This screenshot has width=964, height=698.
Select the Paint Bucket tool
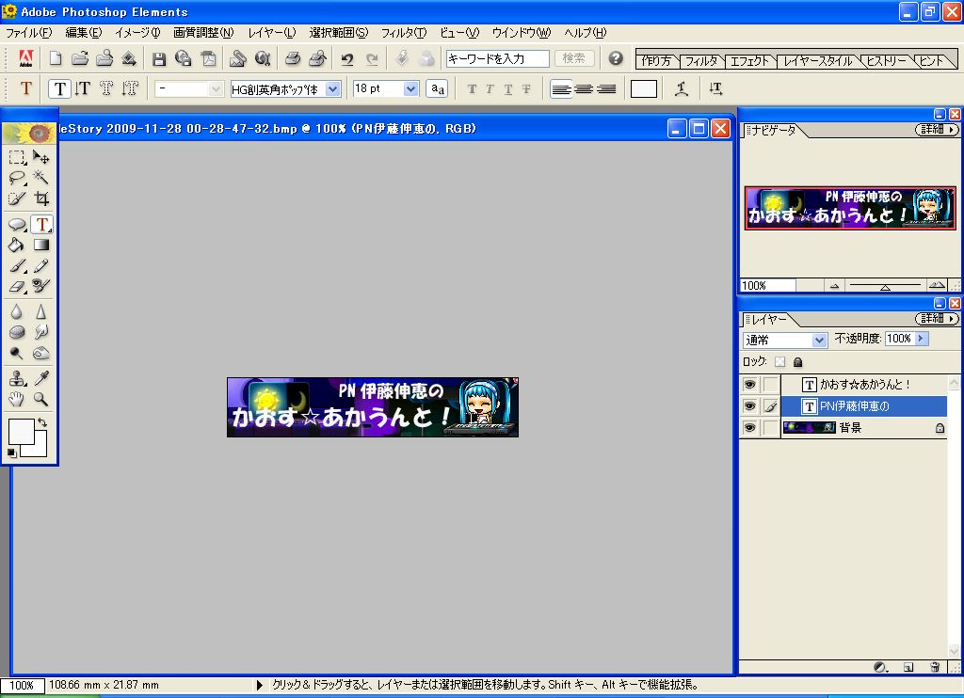(x=17, y=245)
